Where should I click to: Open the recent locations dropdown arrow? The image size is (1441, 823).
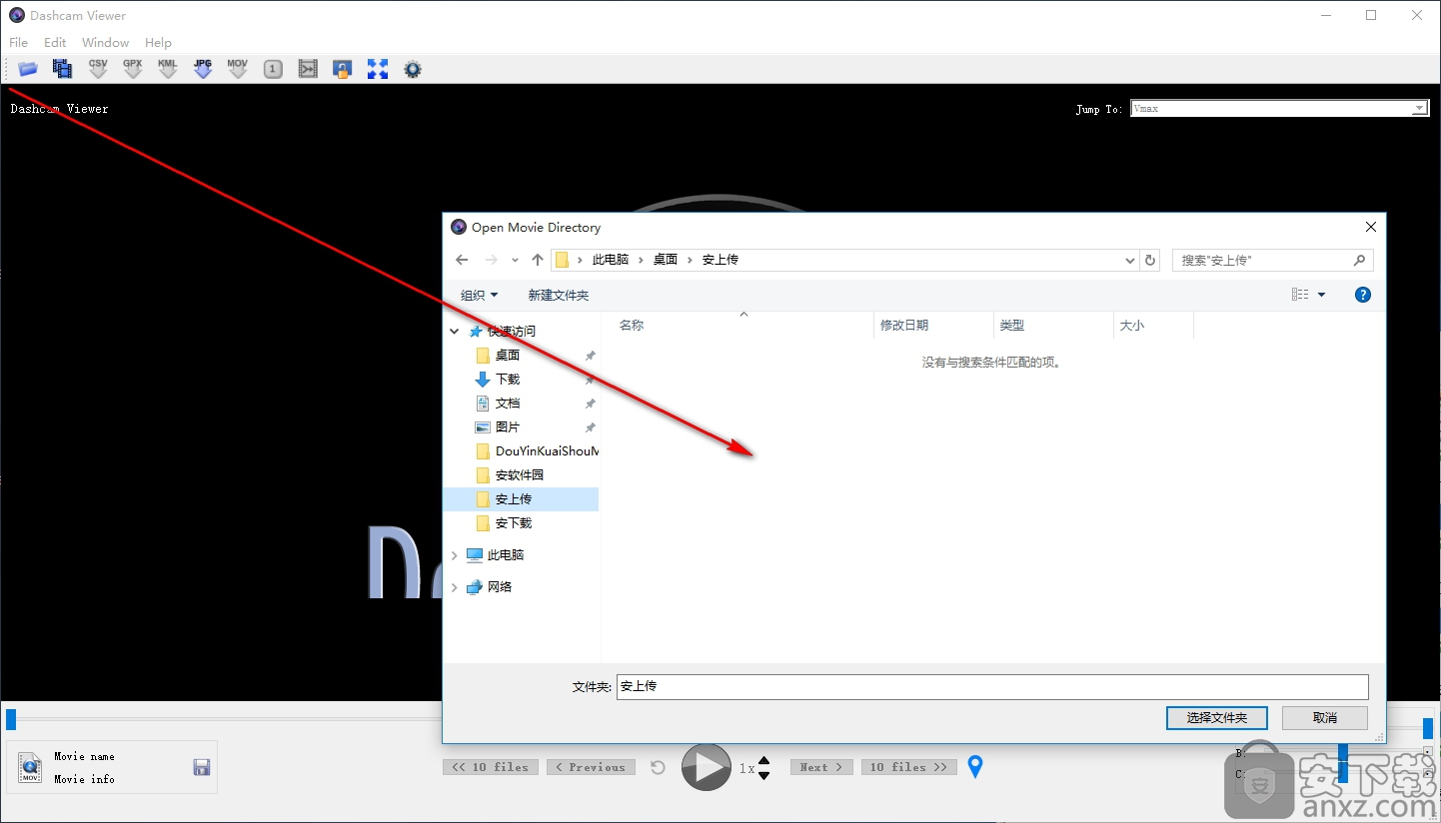[515, 260]
